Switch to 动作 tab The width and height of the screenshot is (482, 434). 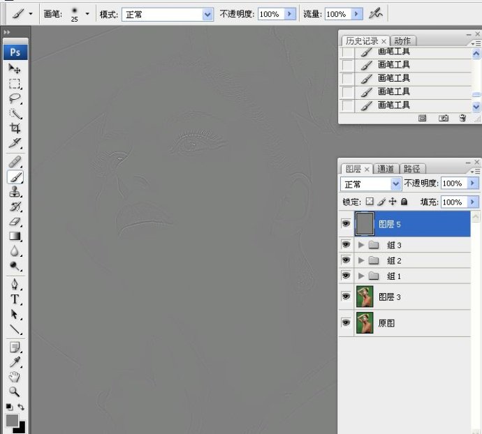click(x=402, y=41)
